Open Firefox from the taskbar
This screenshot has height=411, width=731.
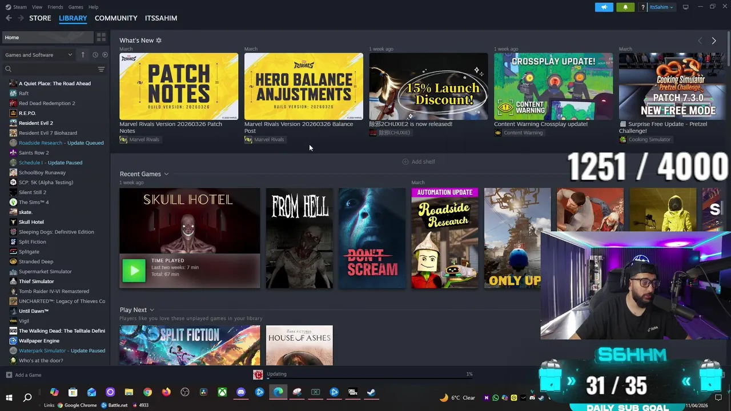click(x=166, y=392)
